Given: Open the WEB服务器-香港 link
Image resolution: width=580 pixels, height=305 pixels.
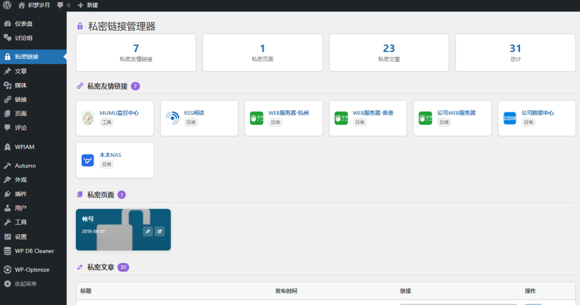Looking at the screenshot, I should coord(373,113).
